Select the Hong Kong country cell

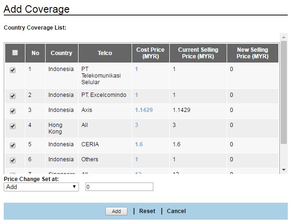(x=62, y=128)
